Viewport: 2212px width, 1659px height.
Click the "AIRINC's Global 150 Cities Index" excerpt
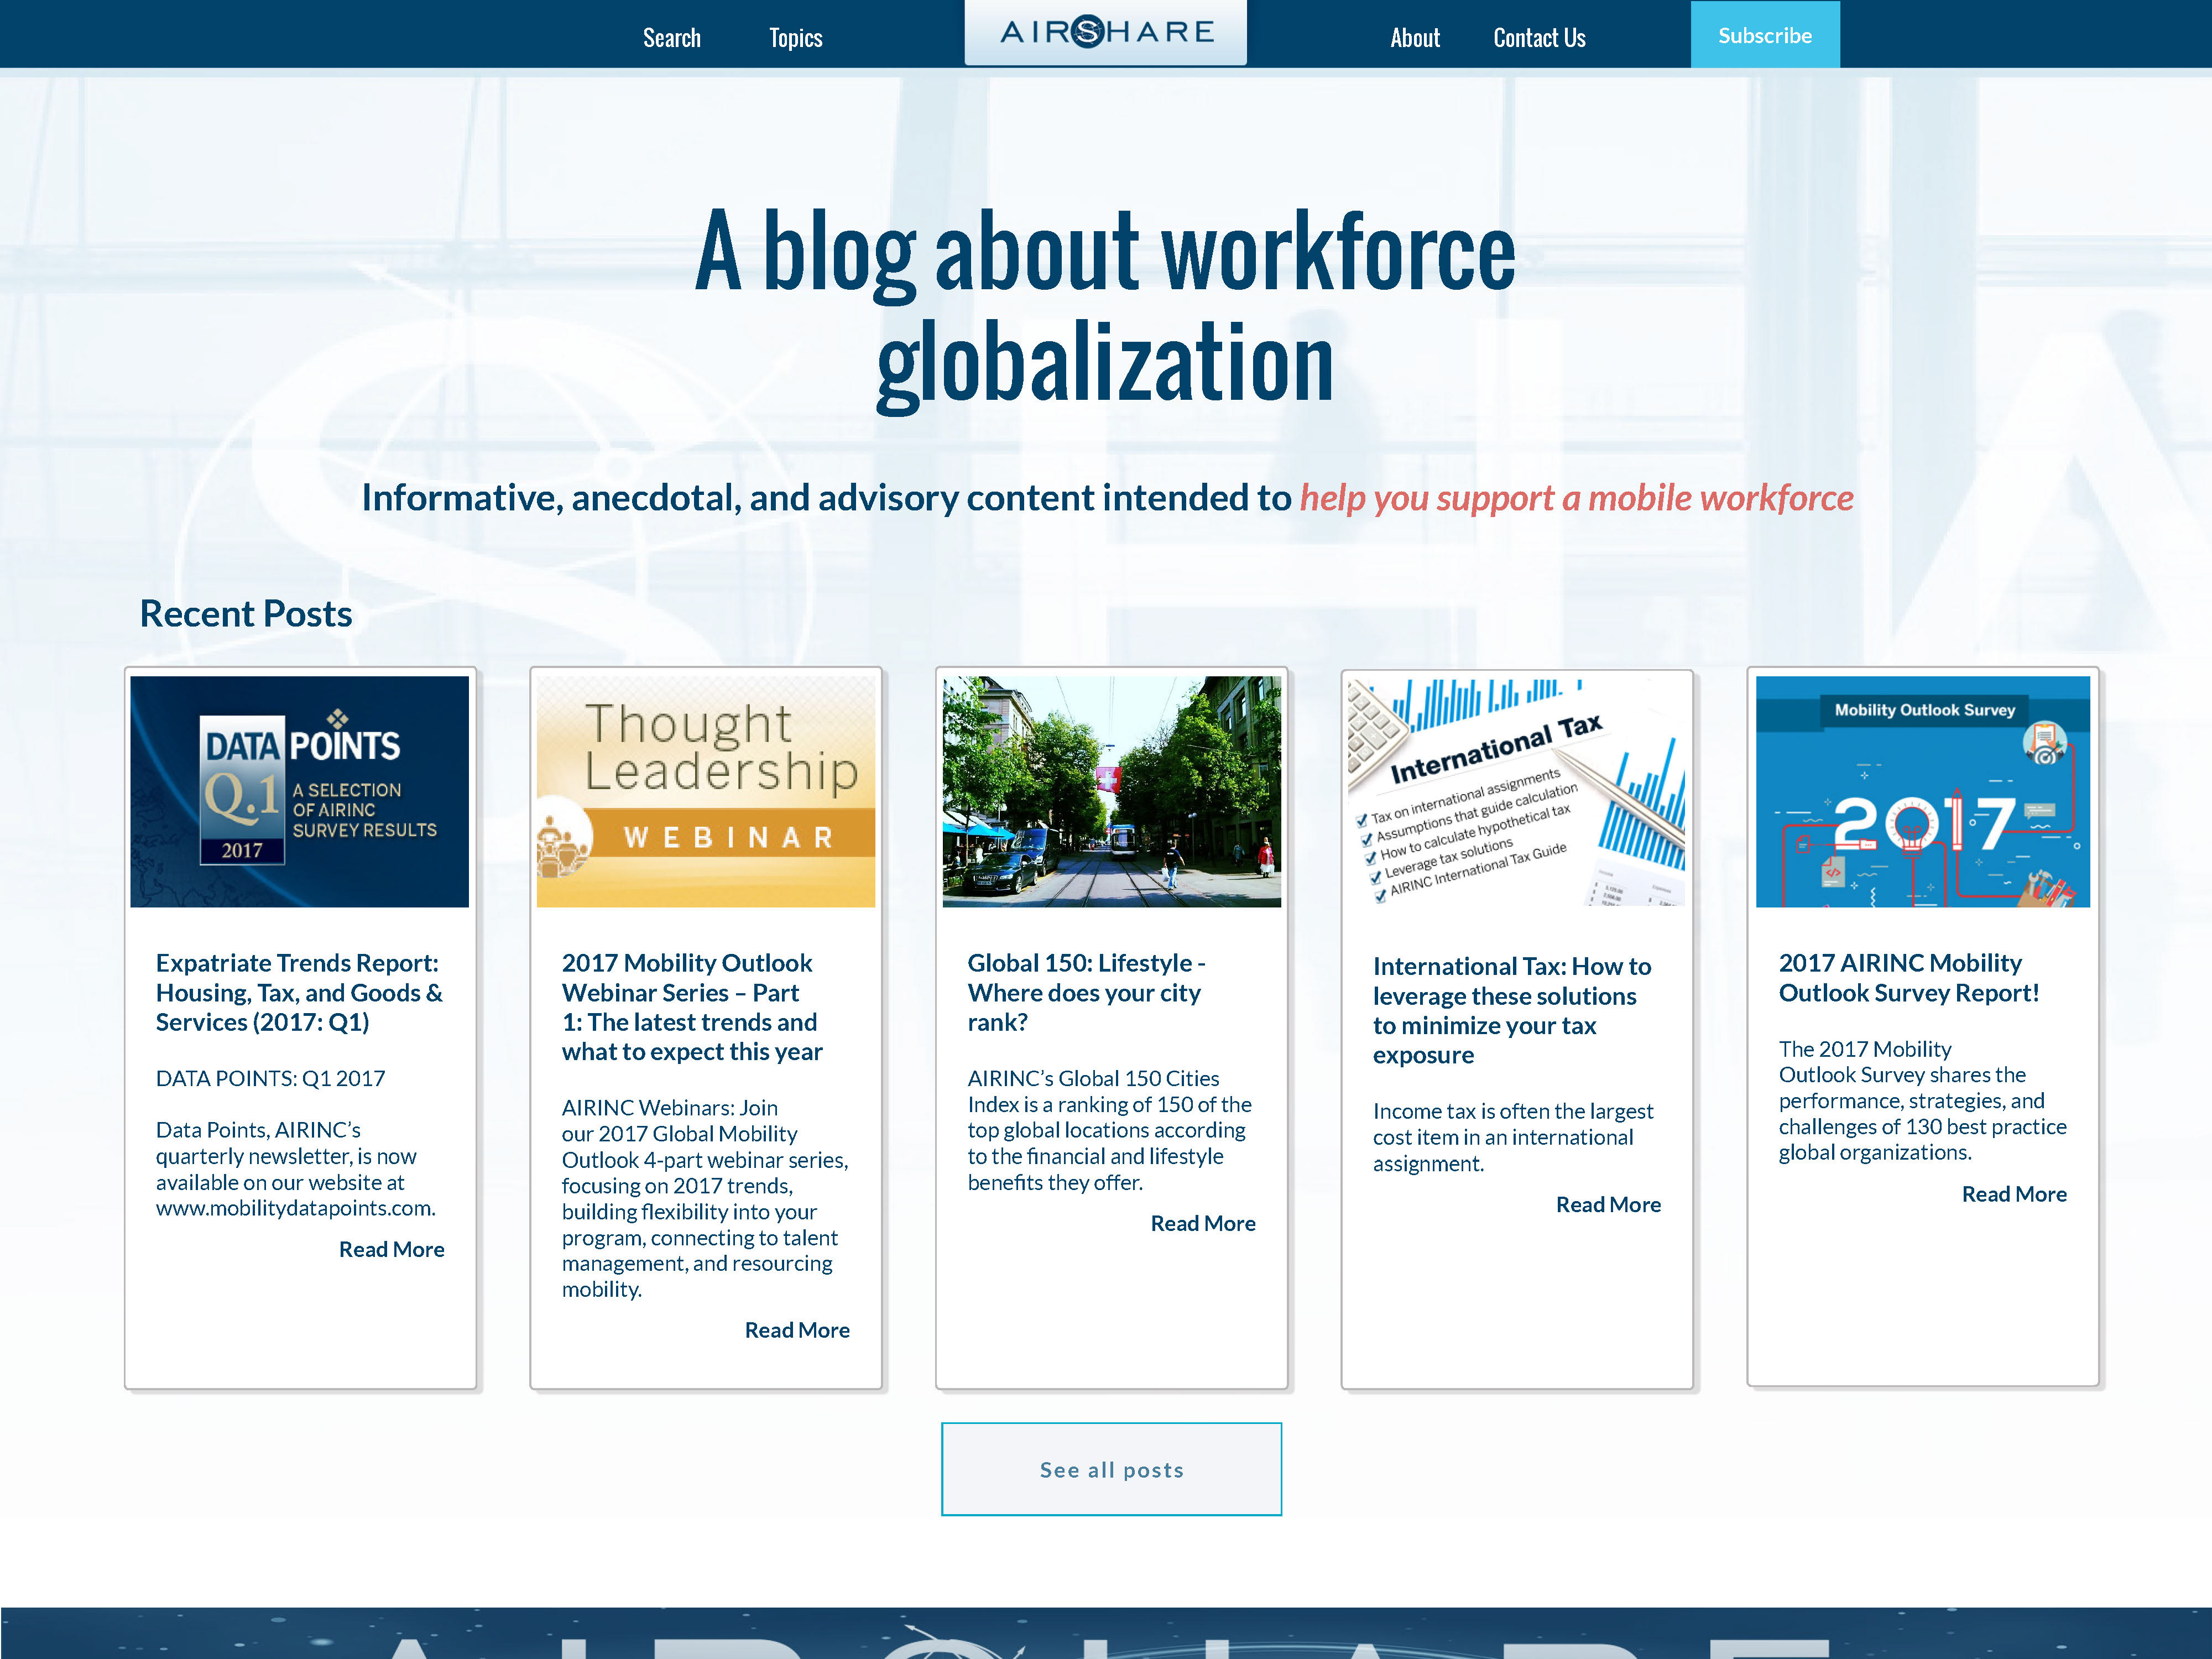(1109, 1130)
